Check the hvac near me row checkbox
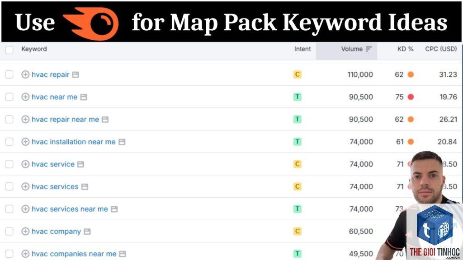Image resolution: width=463 pixels, height=260 pixels. pyautogui.click(x=9, y=97)
